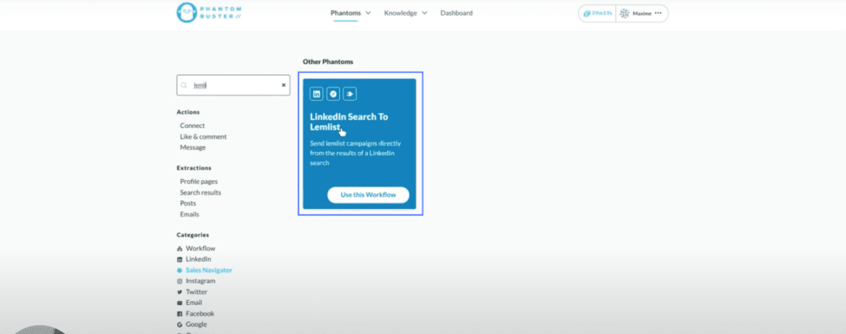Open the Phantoms navigation tab
The height and width of the screenshot is (334, 846).
345,13
